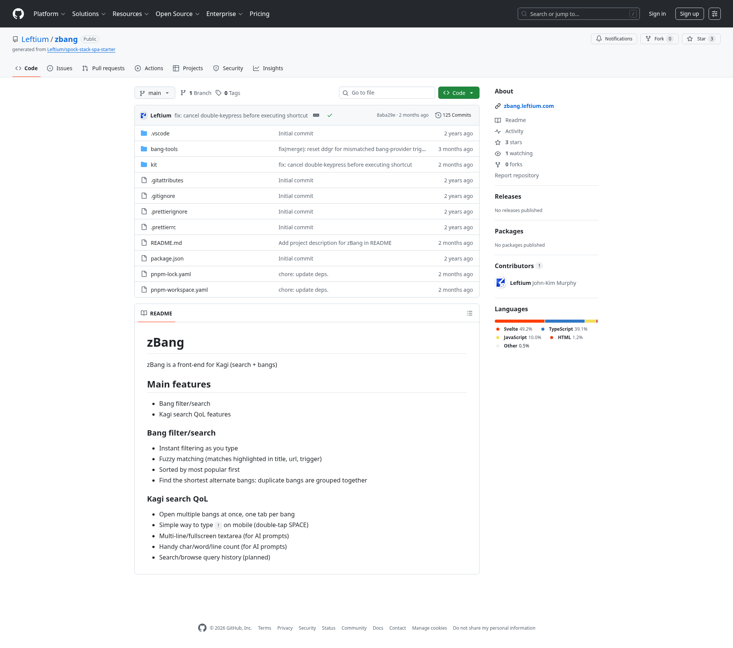Click the README.md file icon
Viewport: 733px width, 648px height.
[144, 243]
